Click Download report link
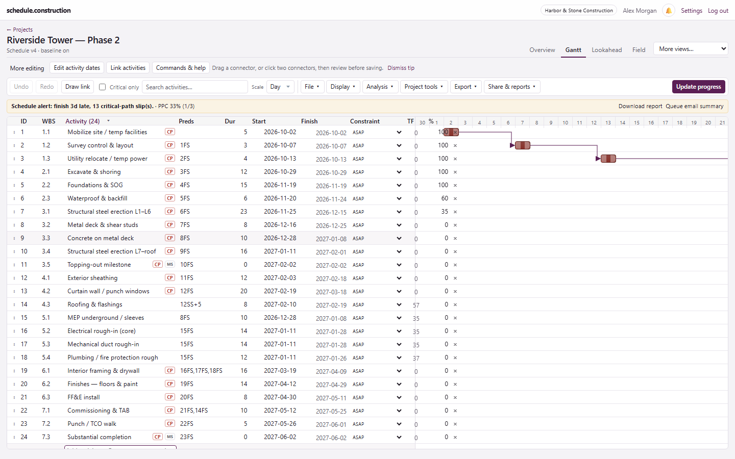Viewport: 735px width, 459px height. [640, 106]
